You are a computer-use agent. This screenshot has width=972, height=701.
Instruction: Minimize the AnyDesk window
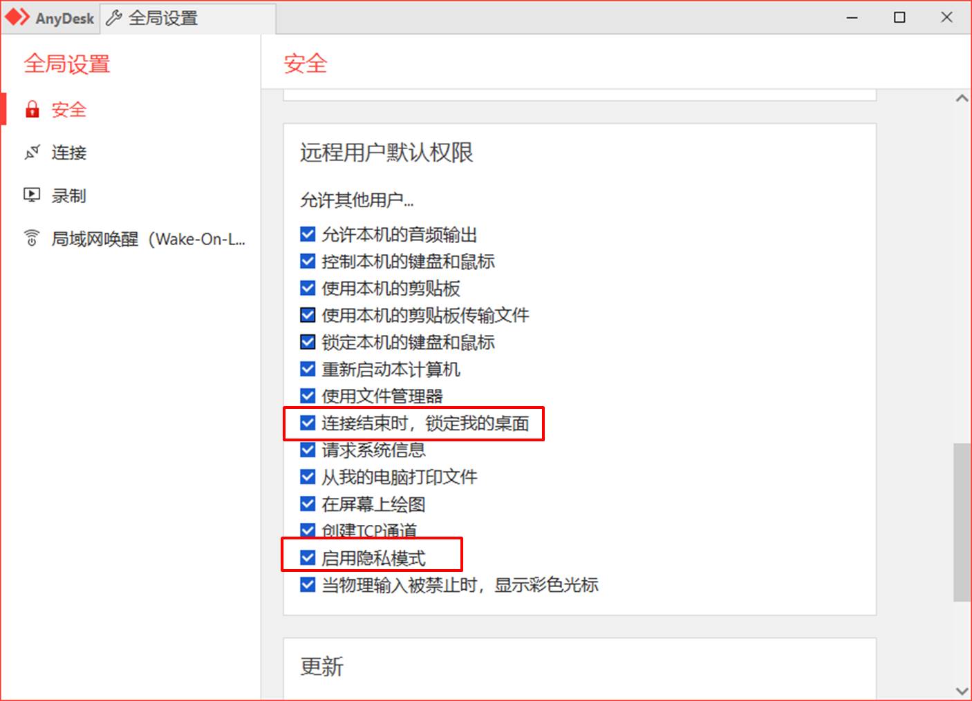(852, 17)
